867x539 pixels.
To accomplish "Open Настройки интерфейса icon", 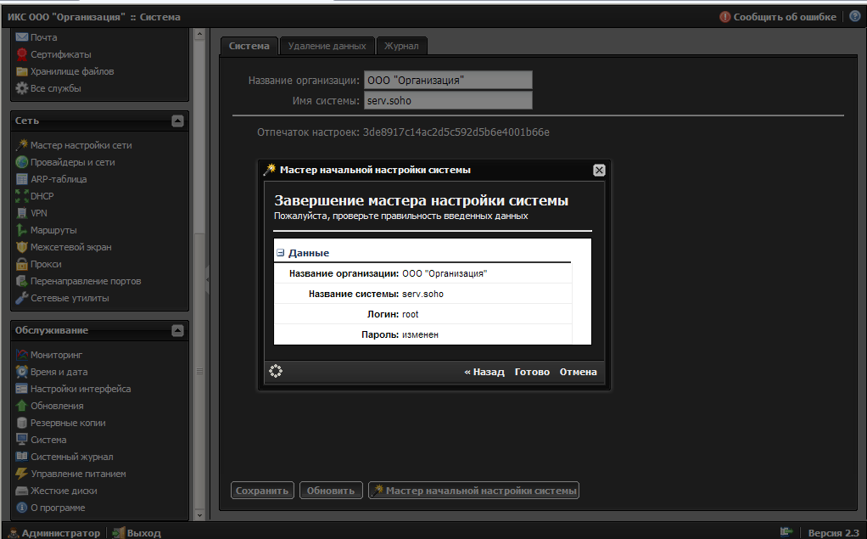I will click(21, 389).
